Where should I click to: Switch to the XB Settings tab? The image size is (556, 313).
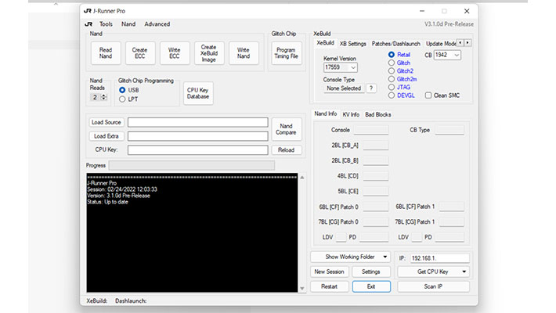(353, 44)
